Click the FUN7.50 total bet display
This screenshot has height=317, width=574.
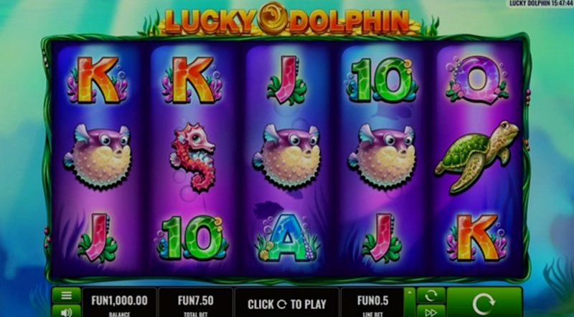[195, 302]
